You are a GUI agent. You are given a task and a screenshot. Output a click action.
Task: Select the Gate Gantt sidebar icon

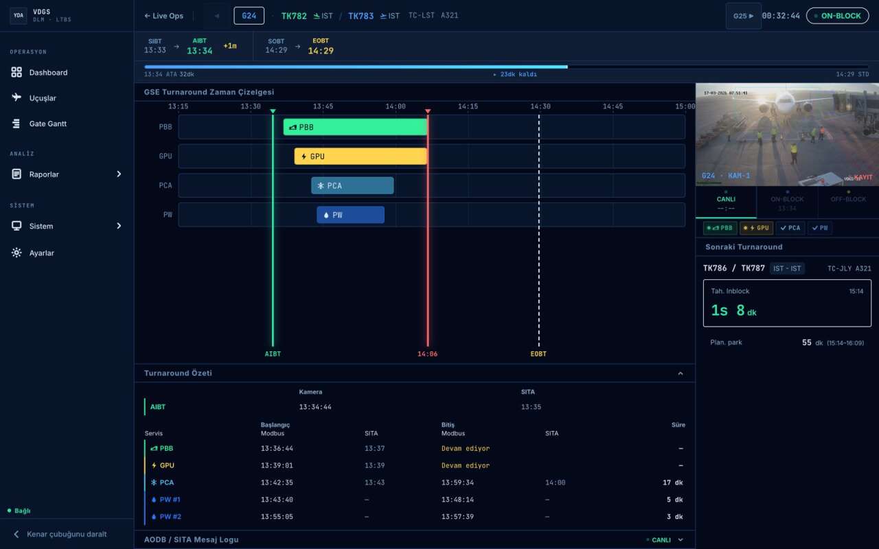[x=16, y=124]
